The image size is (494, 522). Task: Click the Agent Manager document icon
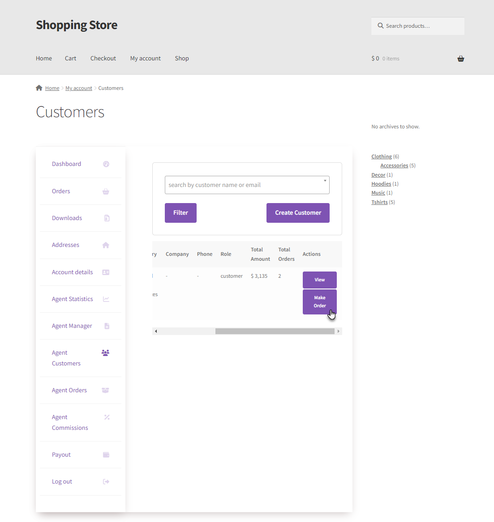(107, 326)
